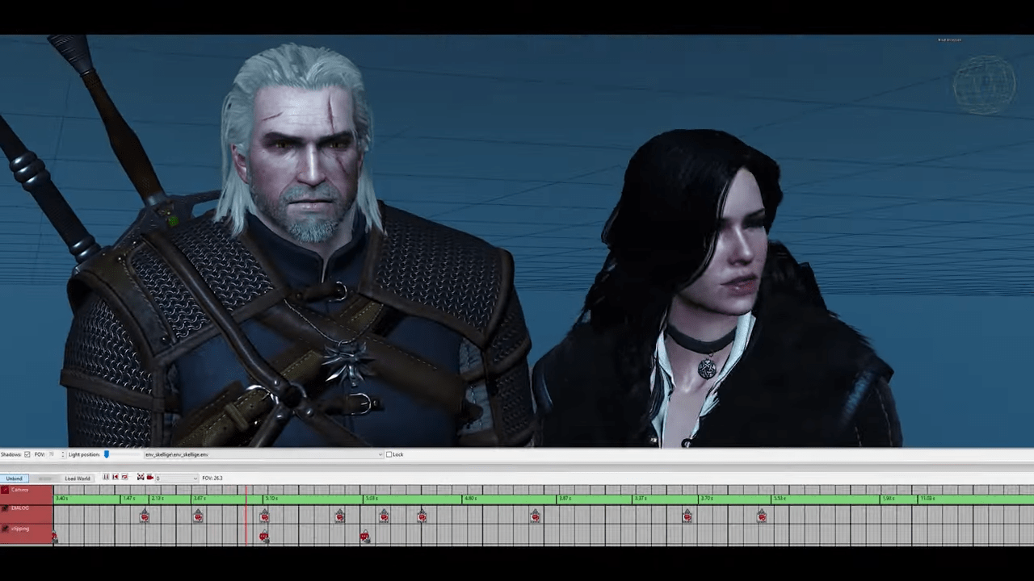The height and width of the screenshot is (581, 1034).
Task: Click the red camera icon
Action: (149, 478)
